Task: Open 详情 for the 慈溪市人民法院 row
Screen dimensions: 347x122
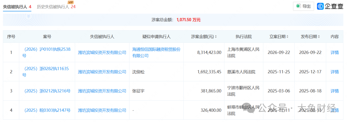Action: coord(334,72)
